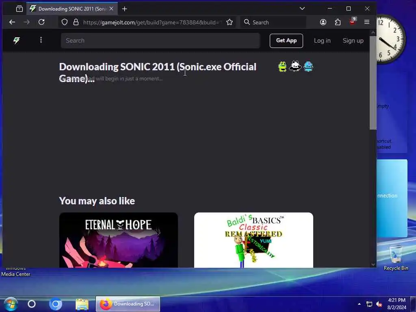
Task: Click the circle icon on taskbar
Action: (32, 304)
